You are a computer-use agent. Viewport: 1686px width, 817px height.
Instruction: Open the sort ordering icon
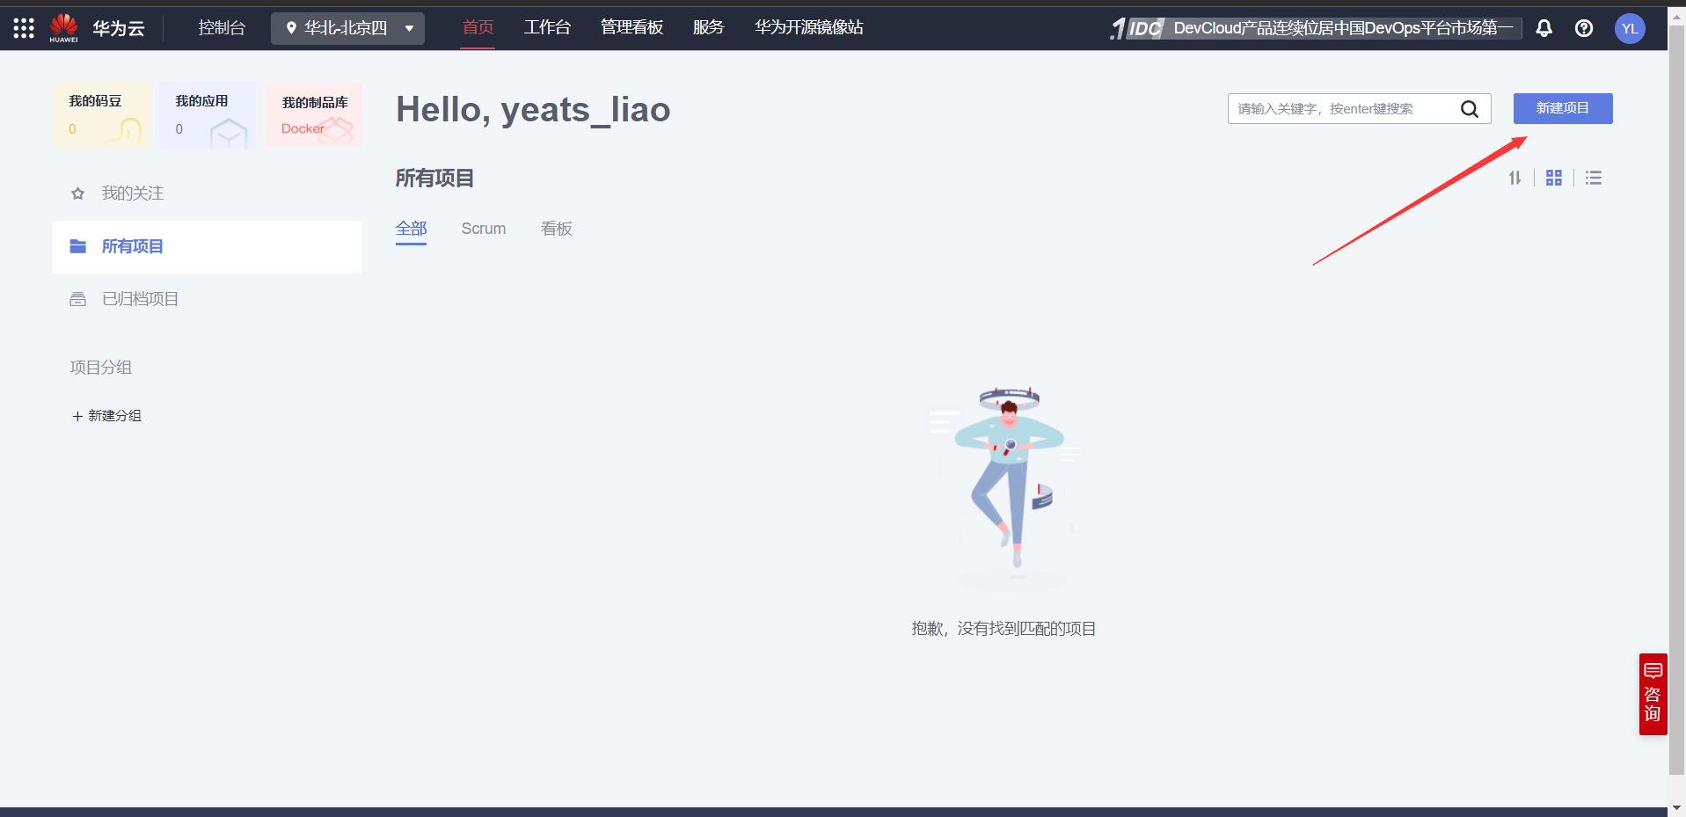tap(1514, 178)
